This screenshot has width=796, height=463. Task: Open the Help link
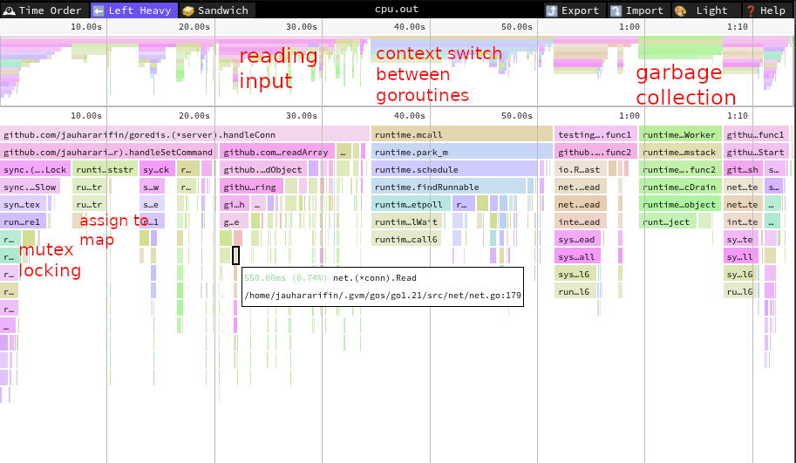[x=765, y=10]
